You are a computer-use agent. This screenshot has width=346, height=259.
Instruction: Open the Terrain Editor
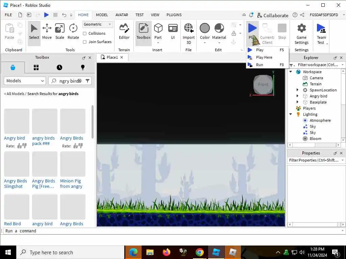pos(124,31)
